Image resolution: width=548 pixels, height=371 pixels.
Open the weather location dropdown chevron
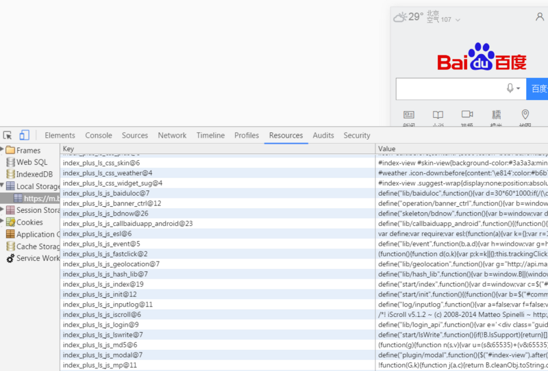pyautogui.click(x=458, y=20)
